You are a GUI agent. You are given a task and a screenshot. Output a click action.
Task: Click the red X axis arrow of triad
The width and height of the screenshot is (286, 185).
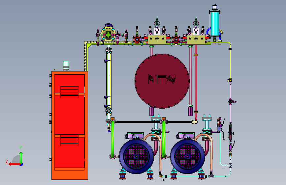click(x=15, y=164)
